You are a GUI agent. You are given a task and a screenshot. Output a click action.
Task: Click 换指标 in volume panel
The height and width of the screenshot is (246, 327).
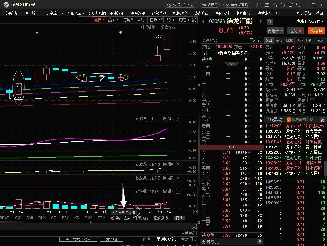(x=168, y=191)
